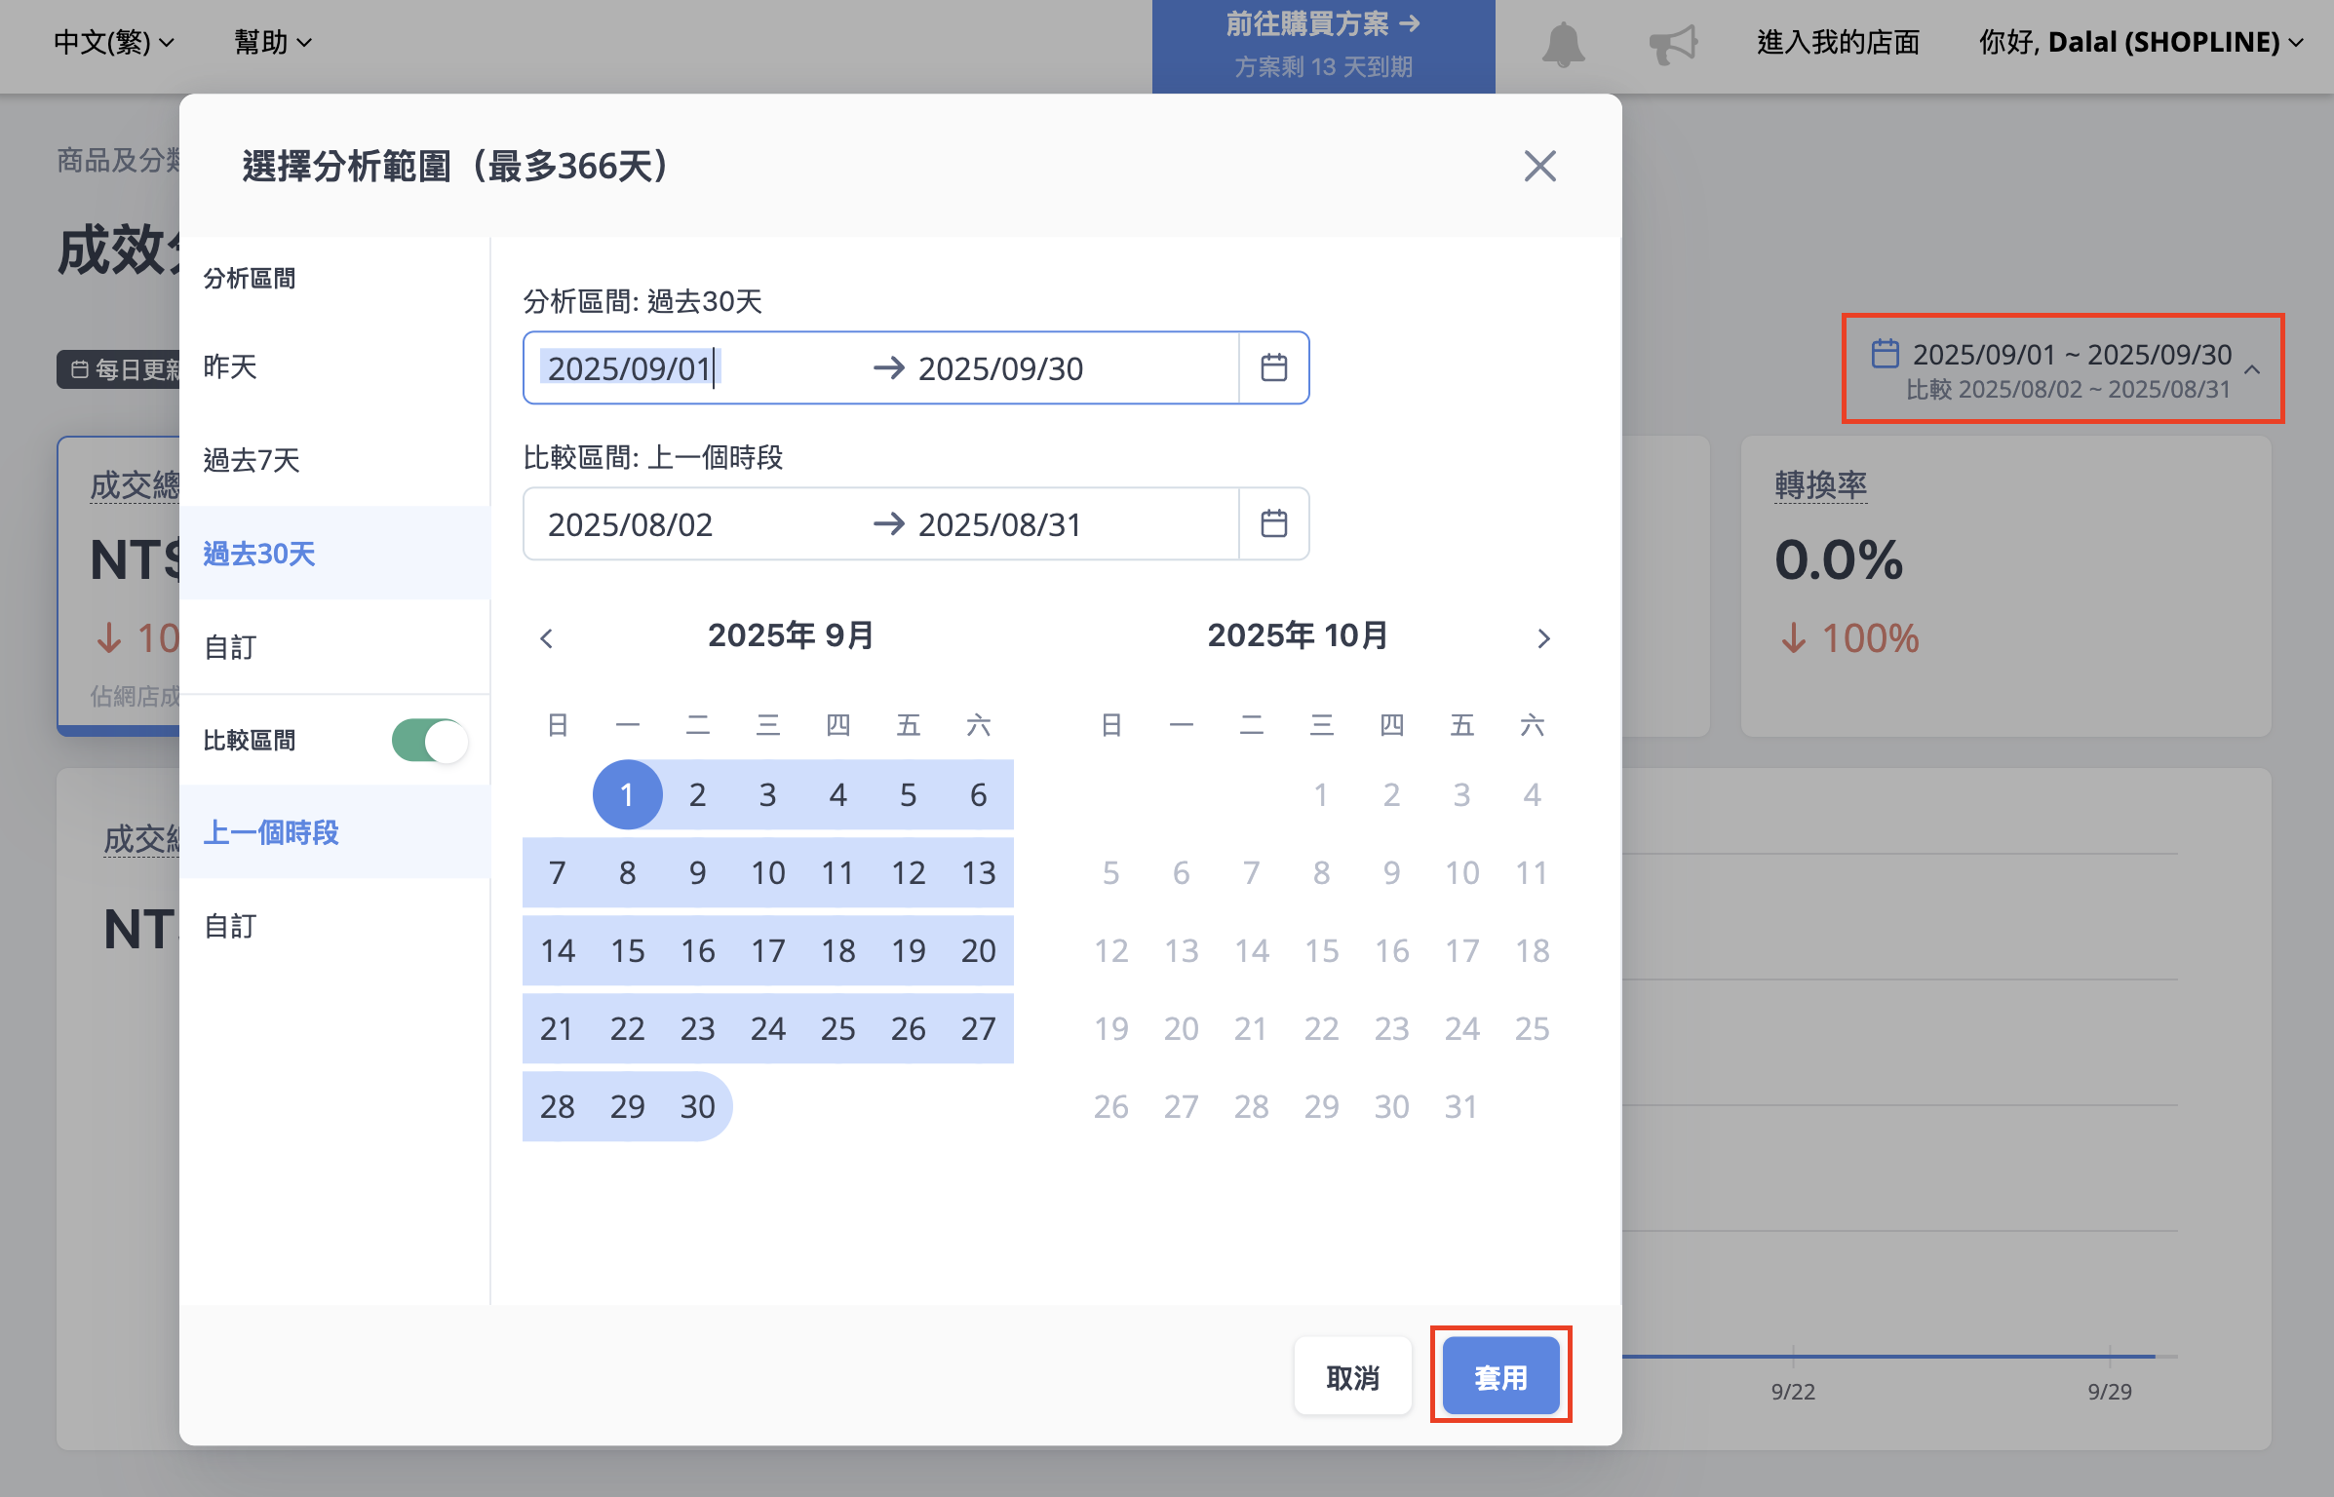Collapse the page date range selector

tap(2062, 368)
